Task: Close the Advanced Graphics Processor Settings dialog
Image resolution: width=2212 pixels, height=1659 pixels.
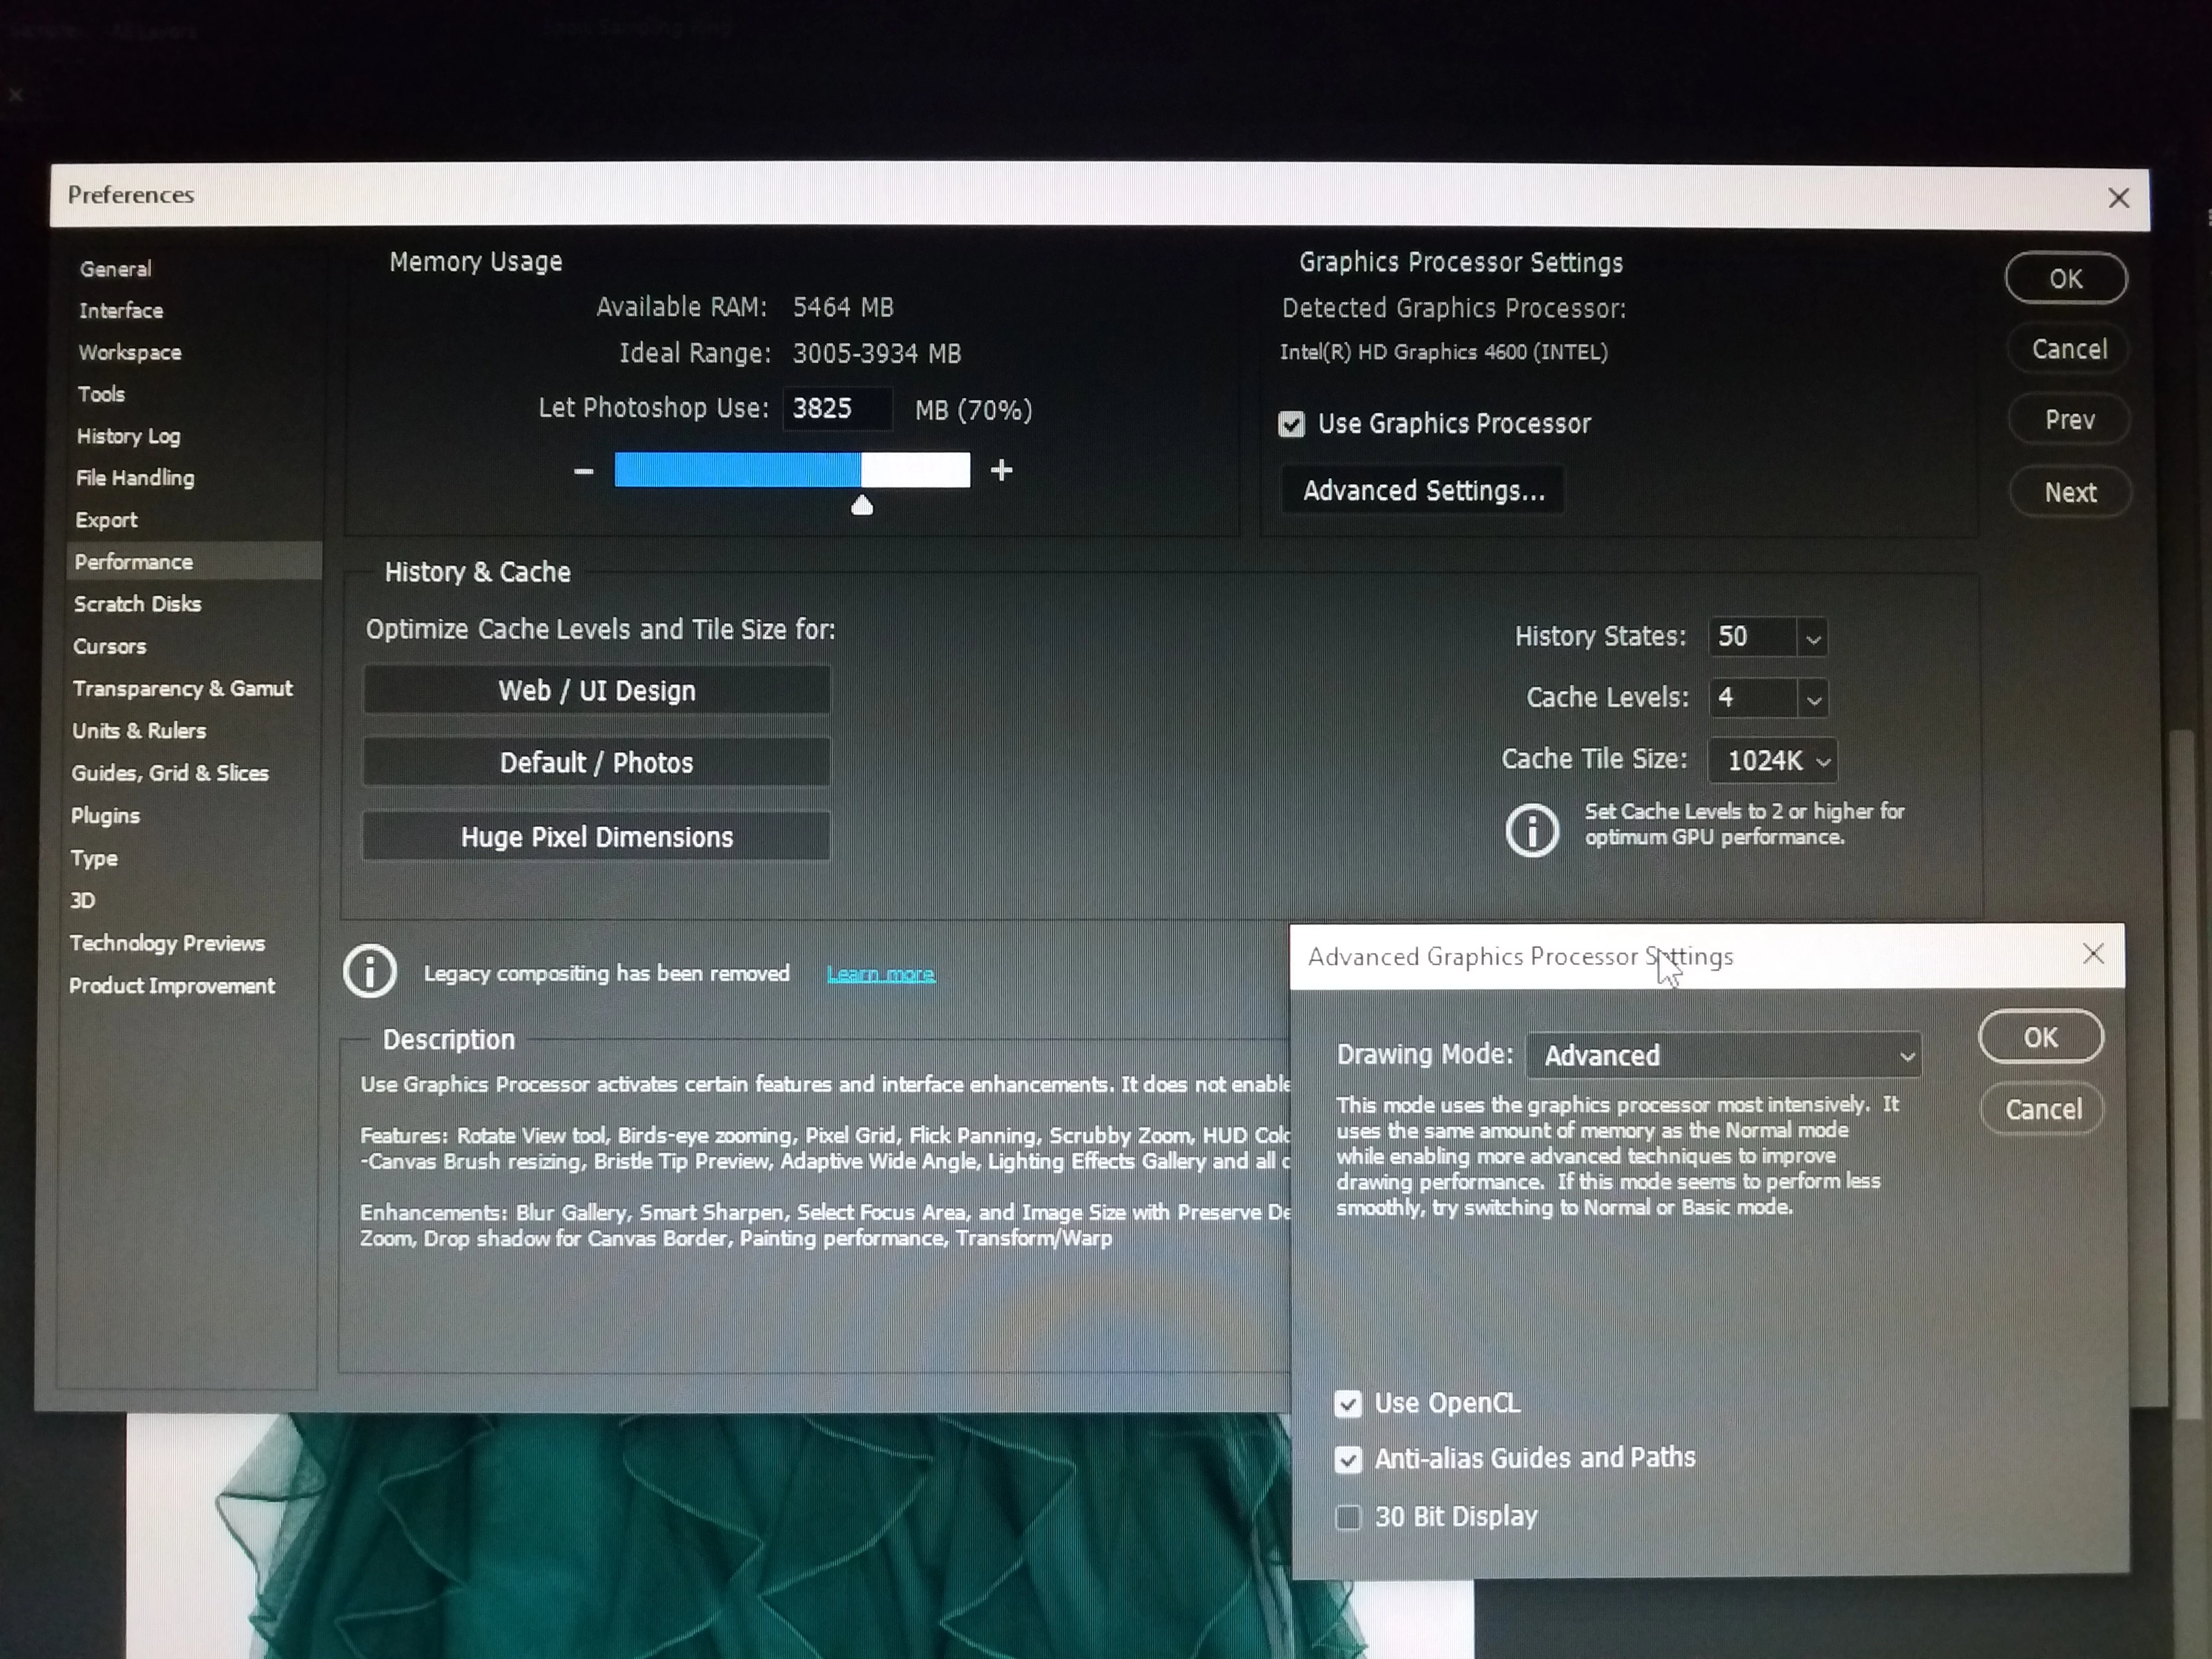Action: 2093,954
